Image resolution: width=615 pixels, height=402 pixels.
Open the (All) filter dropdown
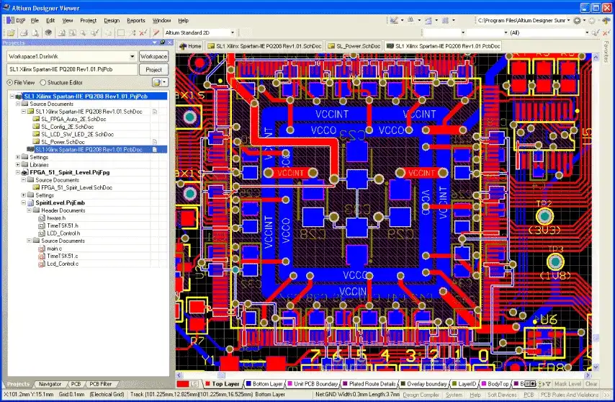[x=587, y=32]
